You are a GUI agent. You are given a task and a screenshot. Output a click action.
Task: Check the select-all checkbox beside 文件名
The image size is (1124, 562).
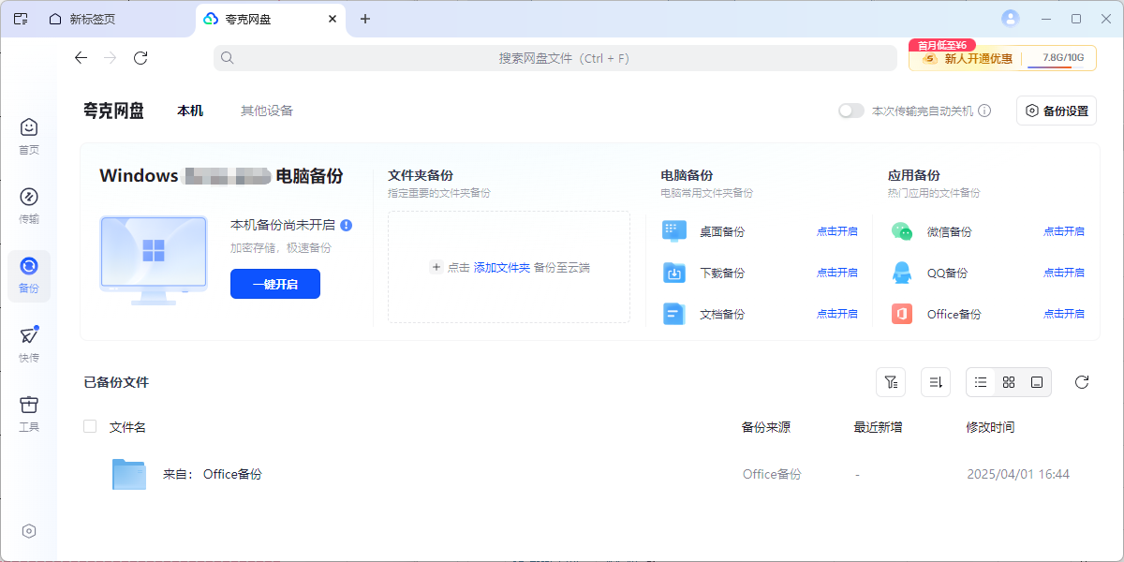click(90, 426)
